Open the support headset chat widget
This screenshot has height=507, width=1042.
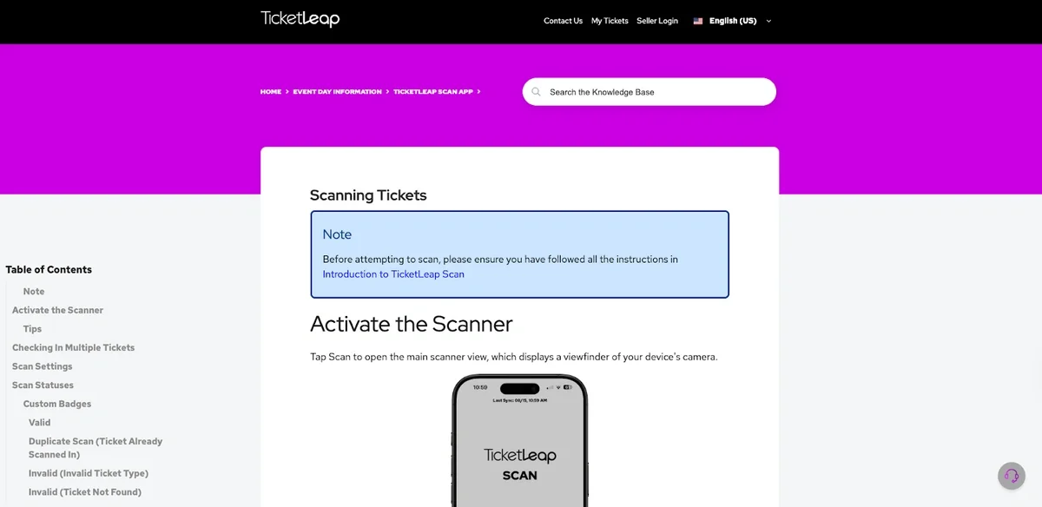tap(1011, 475)
